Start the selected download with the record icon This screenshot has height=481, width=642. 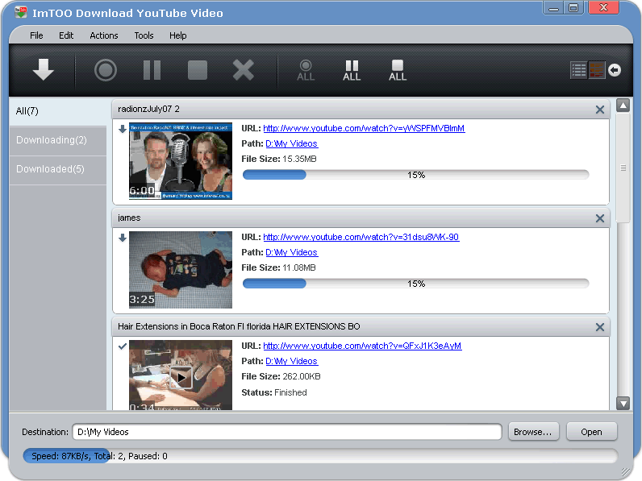(x=106, y=70)
